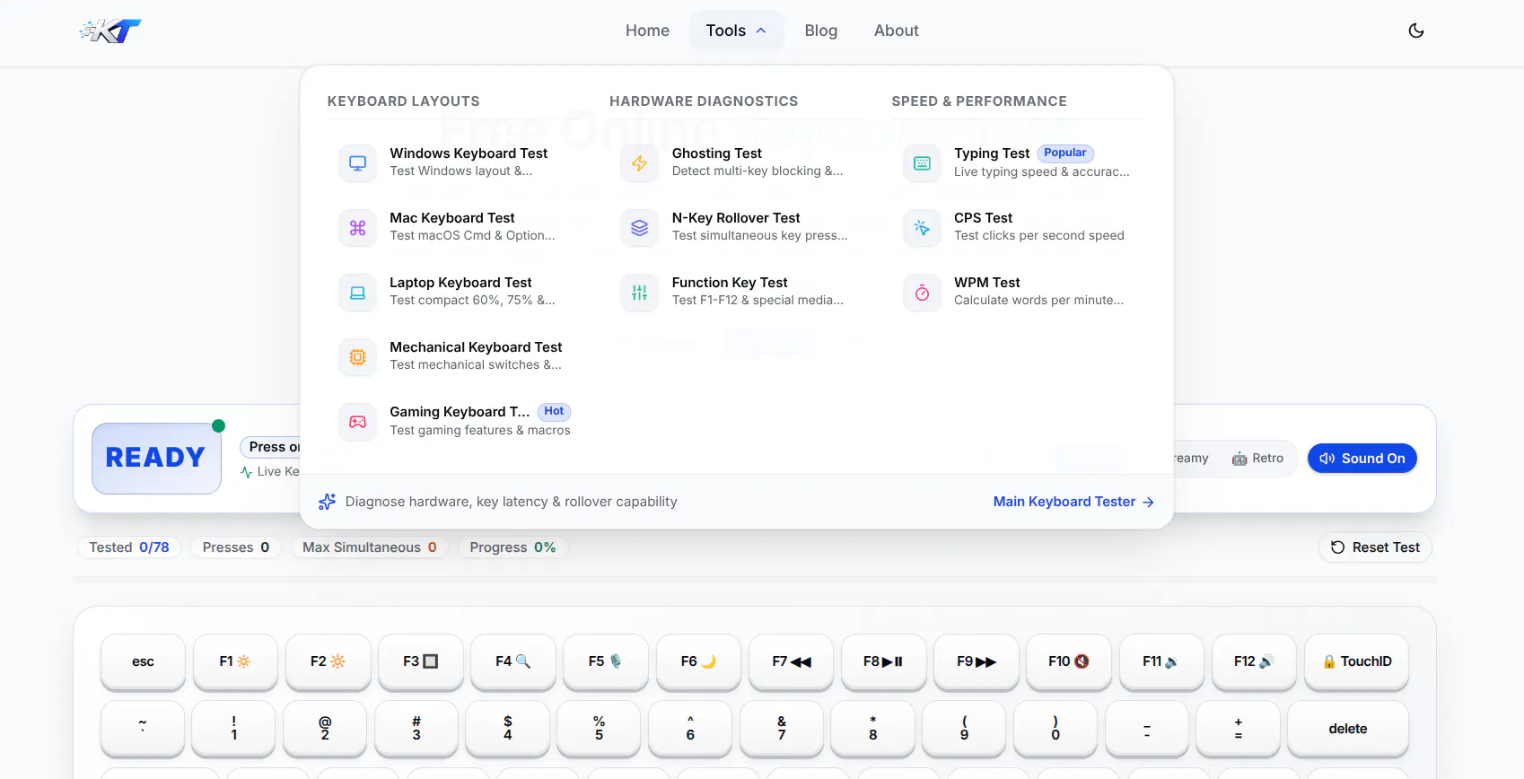The image size is (1524, 779).
Task: Click the F2 brightness up key
Action: point(328,662)
